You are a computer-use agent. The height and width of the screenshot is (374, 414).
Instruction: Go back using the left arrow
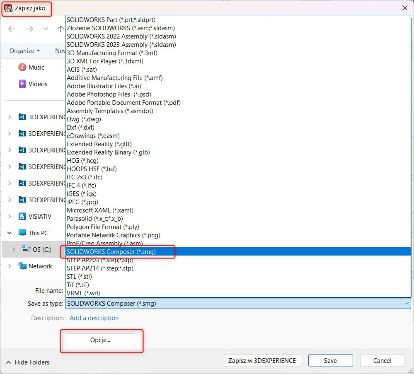click(12, 29)
